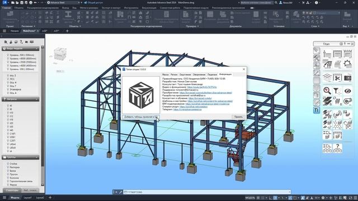This screenshot has width=358, height=201.
Task: Collapse the Группы section header
Action: [21, 157]
